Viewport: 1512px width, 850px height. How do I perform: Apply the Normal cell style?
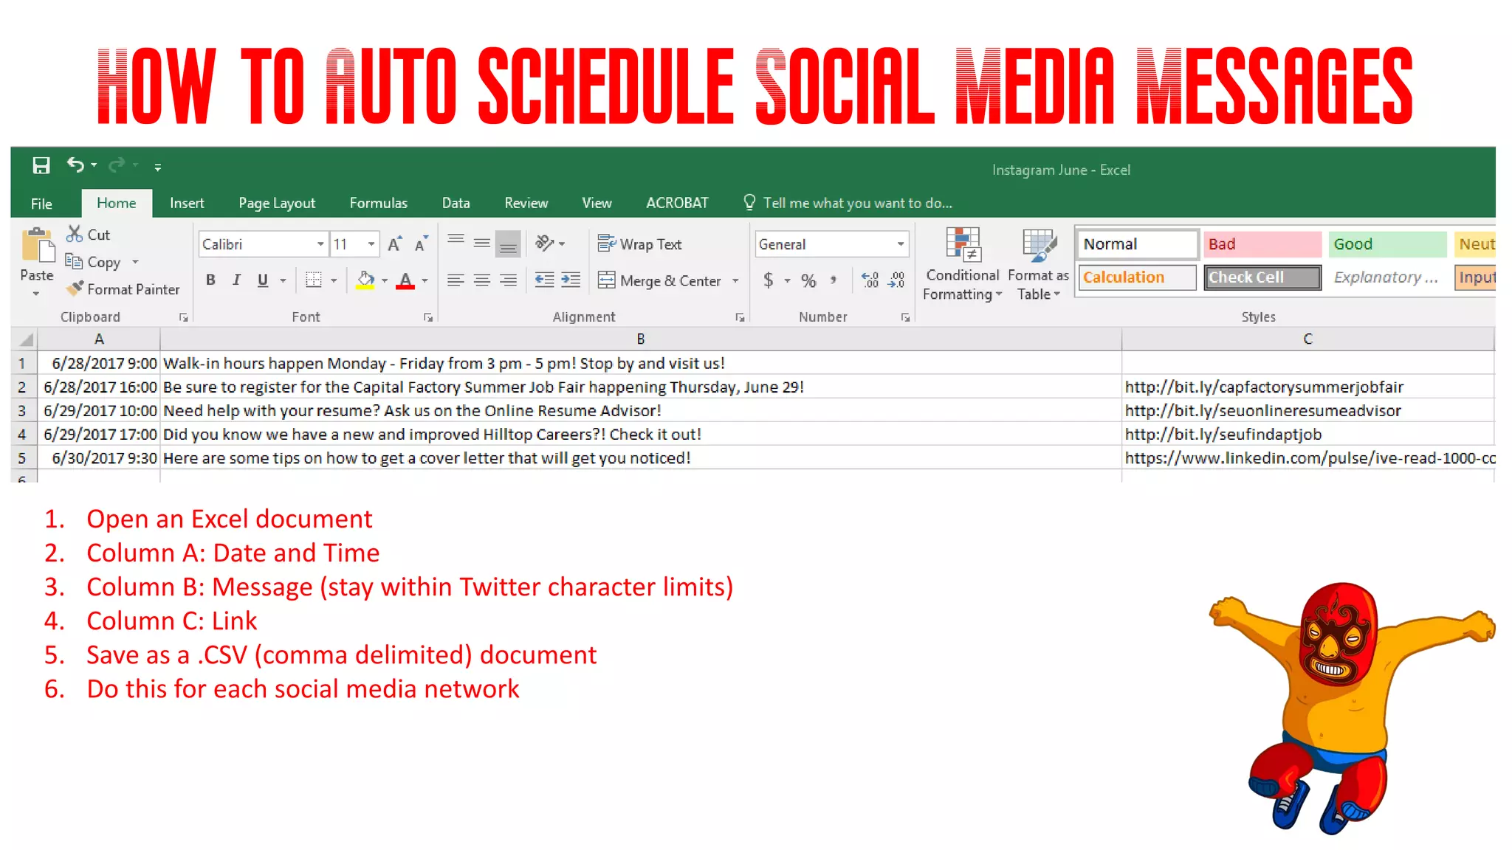pos(1137,244)
